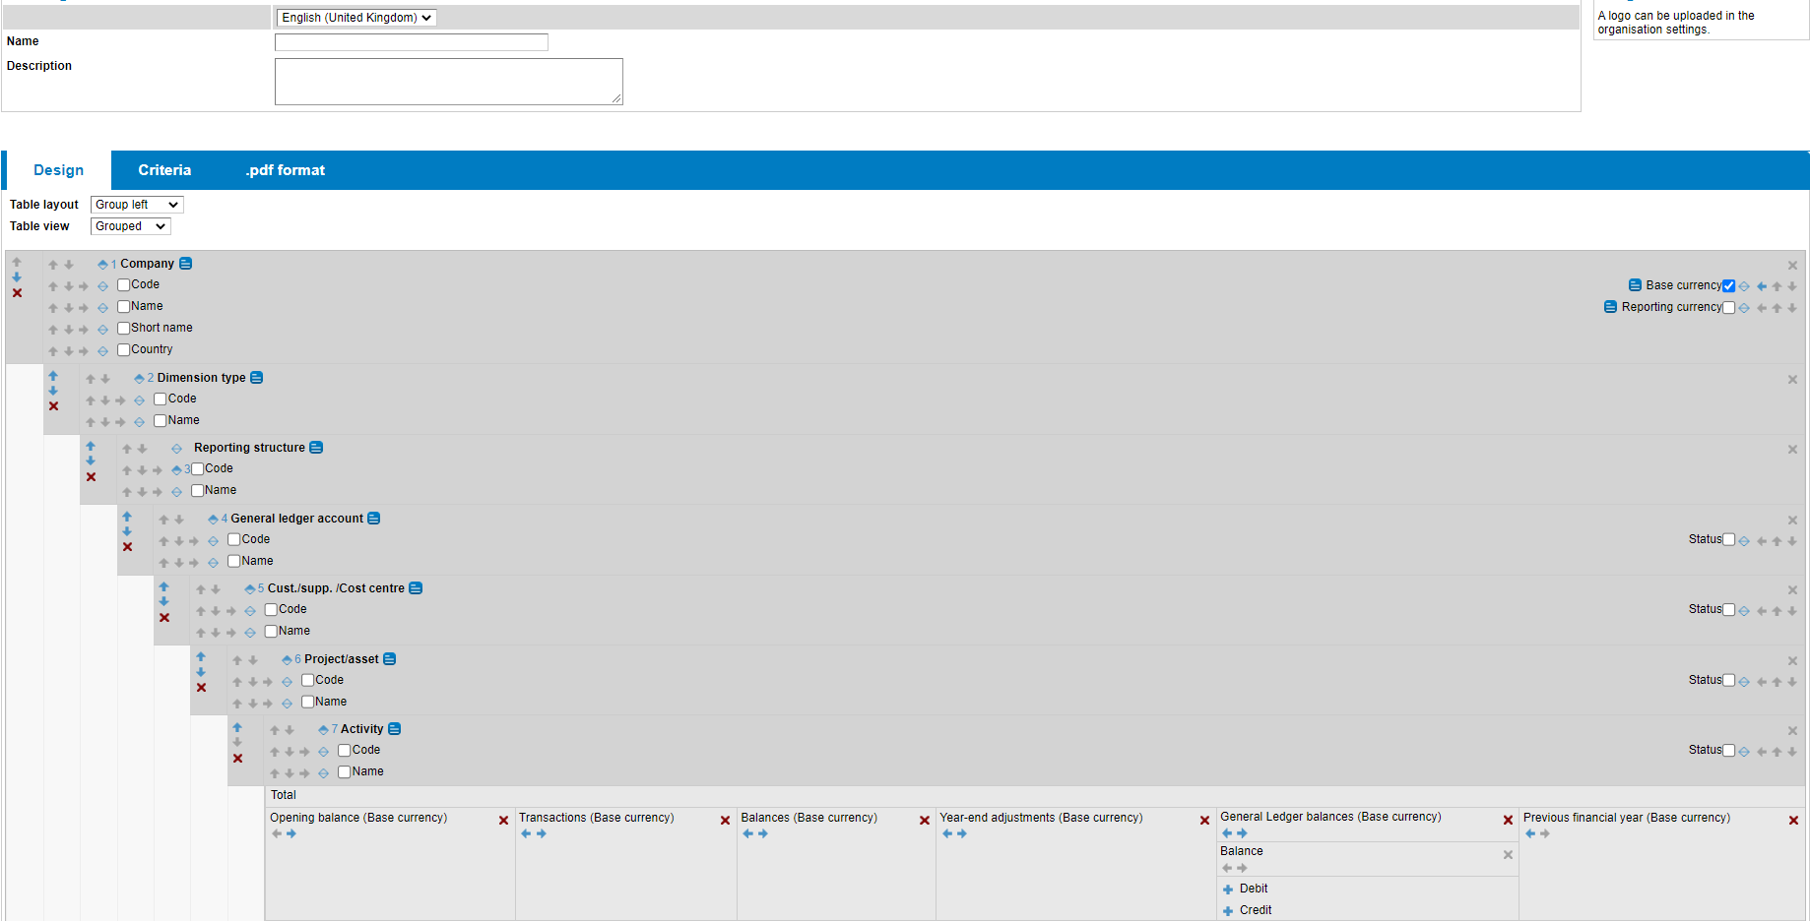Close the Balance sub-column with the grey X
Image resolution: width=1810 pixels, height=921 pixels.
(1508, 855)
